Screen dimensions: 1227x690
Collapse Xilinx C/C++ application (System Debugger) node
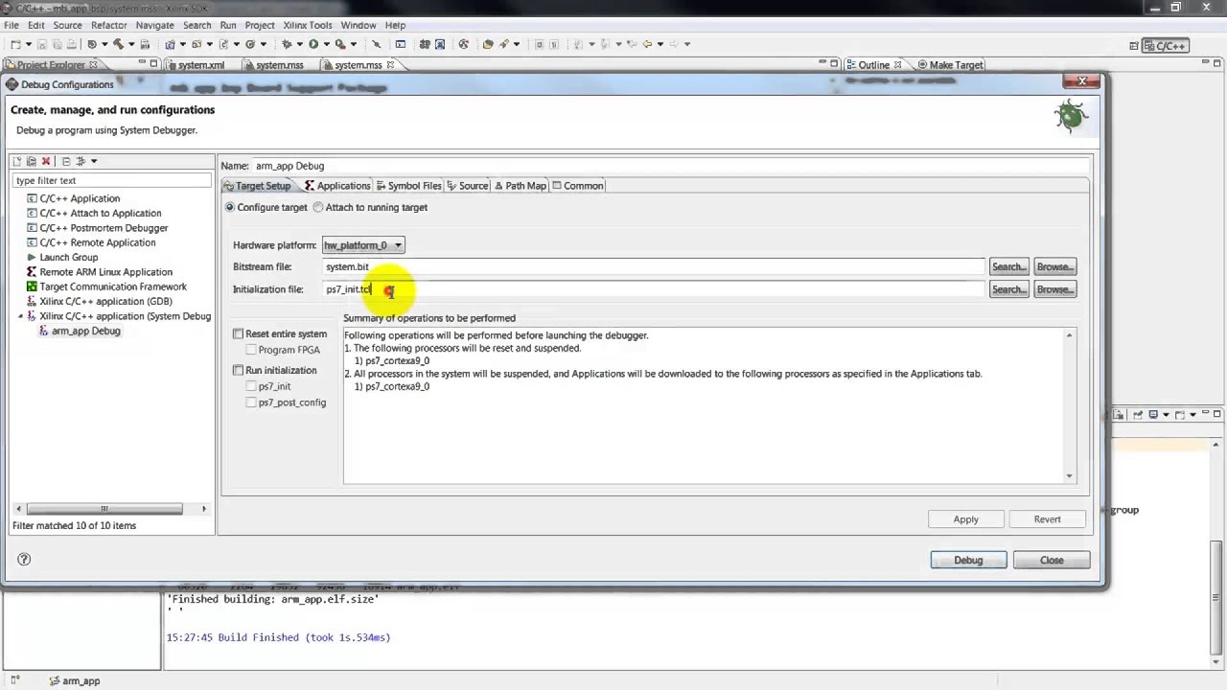20,316
